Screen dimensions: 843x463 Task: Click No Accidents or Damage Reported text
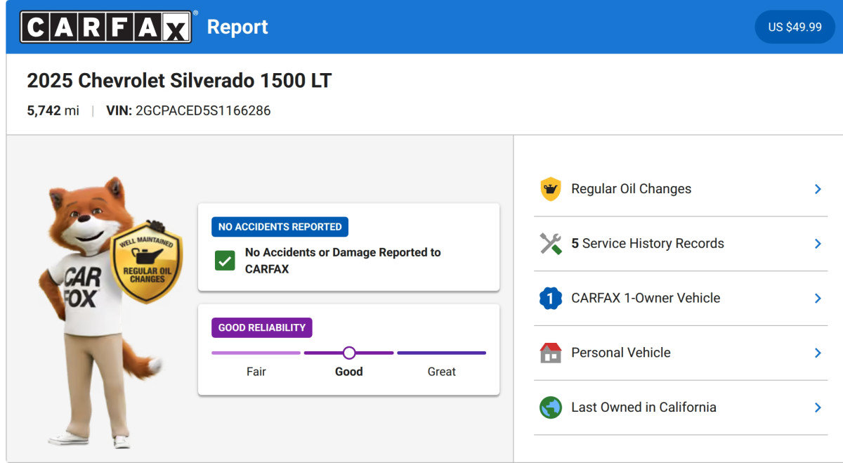point(343,261)
